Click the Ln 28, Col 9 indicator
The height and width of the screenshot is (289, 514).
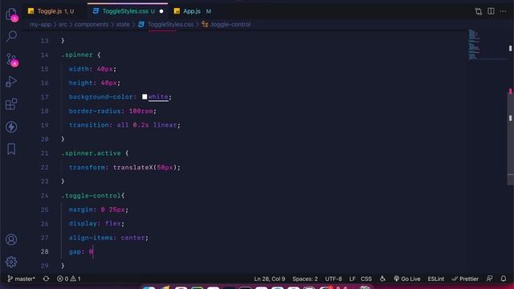[270, 279]
